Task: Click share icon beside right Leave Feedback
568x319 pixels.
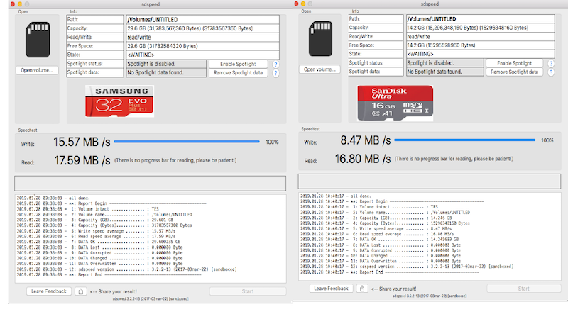Action: pyautogui.click(x=363, y=288)
